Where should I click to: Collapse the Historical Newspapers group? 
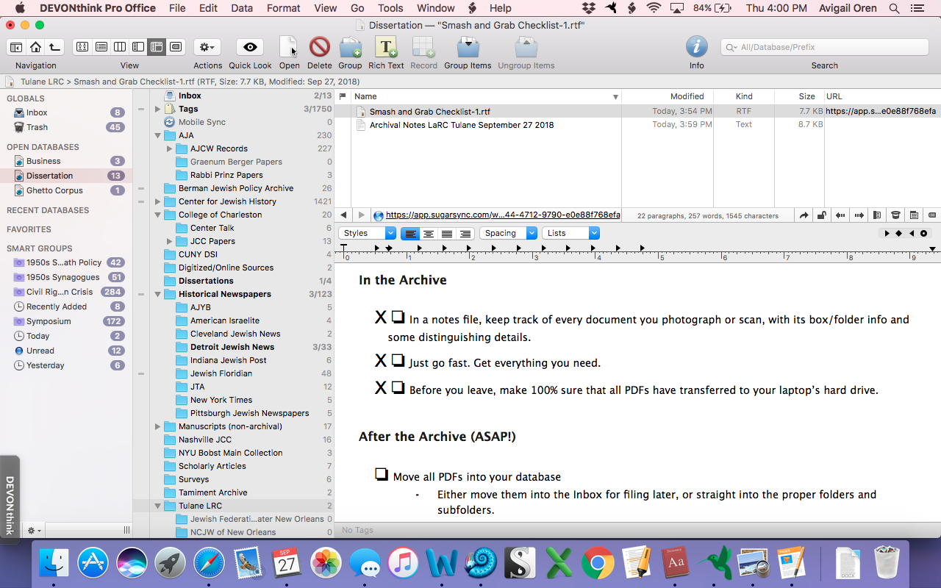[x=157, y=294]
